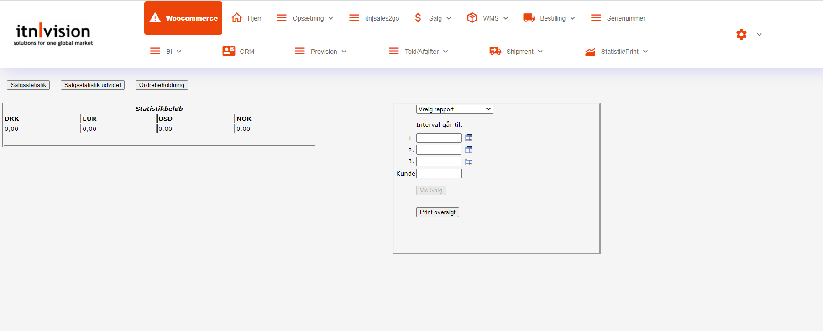The width and height of the screenshot is (823, 331).
Task: Click the dollar sign Salg icon
Action: click(x=418, y=18)
